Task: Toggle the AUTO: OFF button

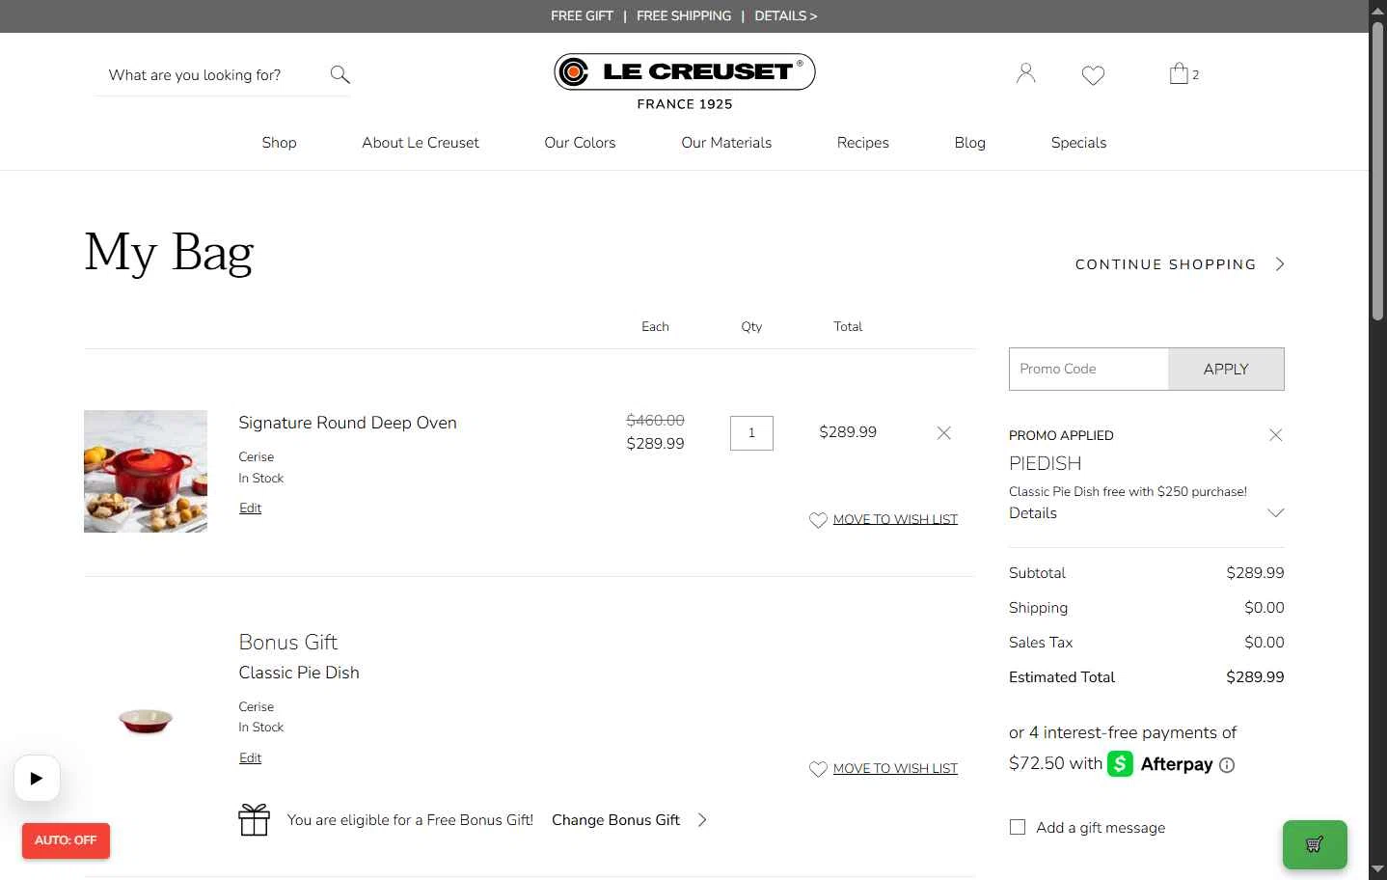Action: coord(66,840)
